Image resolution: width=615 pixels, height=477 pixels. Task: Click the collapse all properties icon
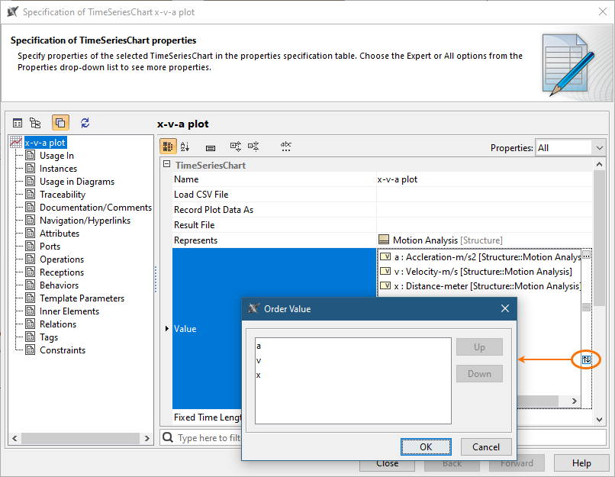click(253, 147)
